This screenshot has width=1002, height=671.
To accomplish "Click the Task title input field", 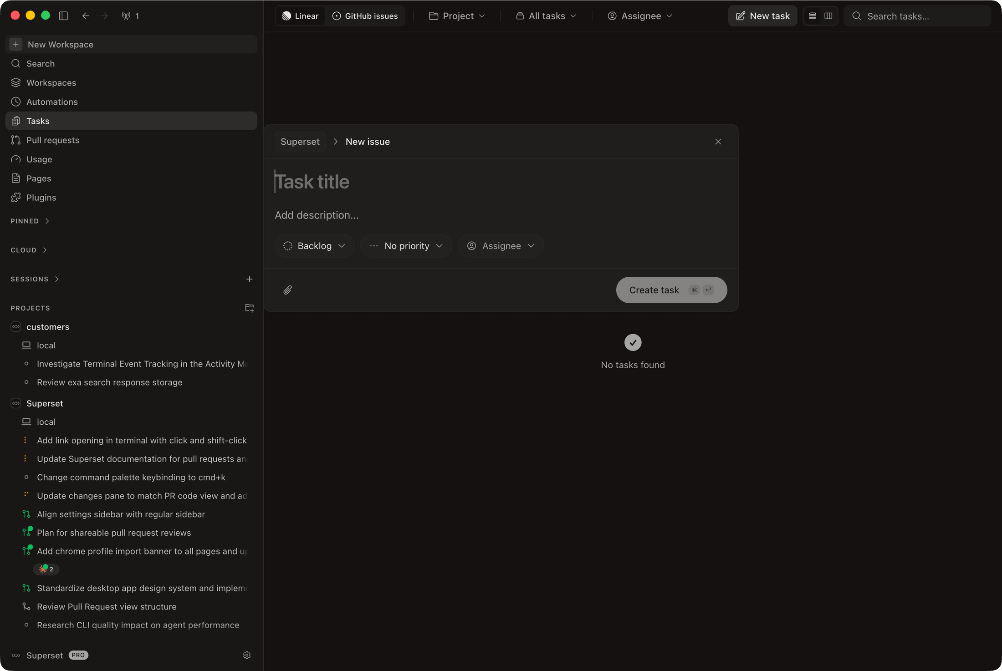I will (x=500, y=182).
